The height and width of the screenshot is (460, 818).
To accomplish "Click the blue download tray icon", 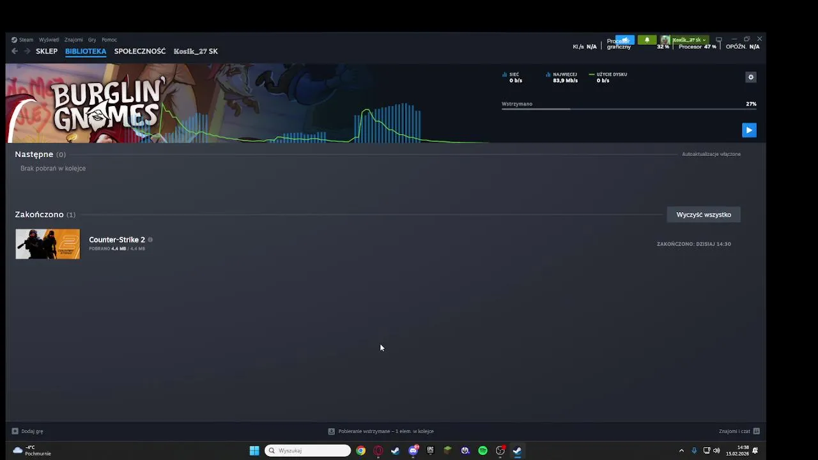I will (694, 450).
